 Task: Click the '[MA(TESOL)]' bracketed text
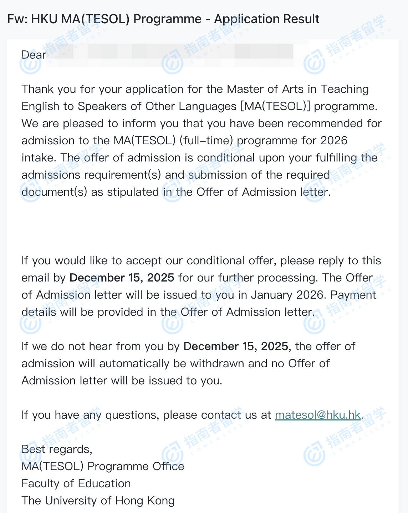[x=275, y=106]
